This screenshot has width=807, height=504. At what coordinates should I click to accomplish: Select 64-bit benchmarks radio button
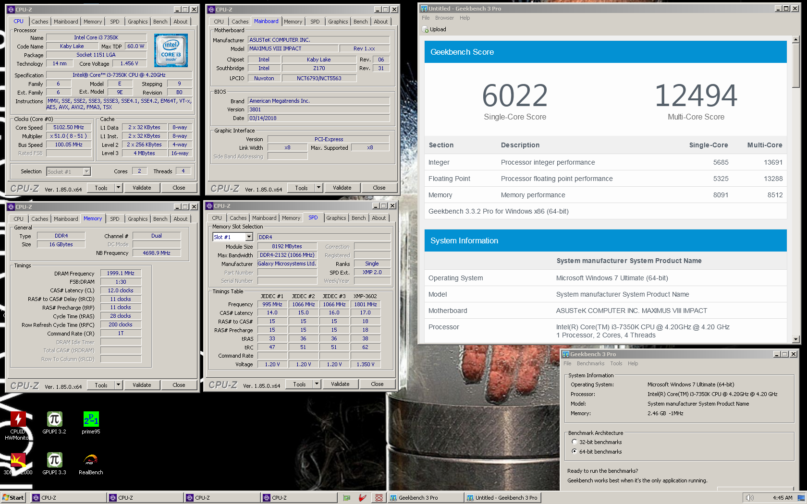(x=575, y=452)
